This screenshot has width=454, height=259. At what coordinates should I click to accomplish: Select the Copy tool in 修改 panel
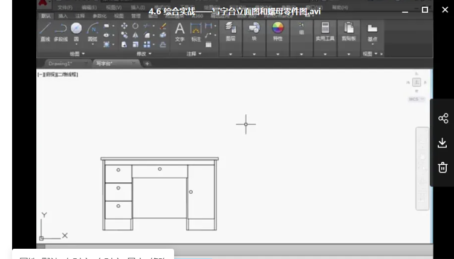pos(124,35)
